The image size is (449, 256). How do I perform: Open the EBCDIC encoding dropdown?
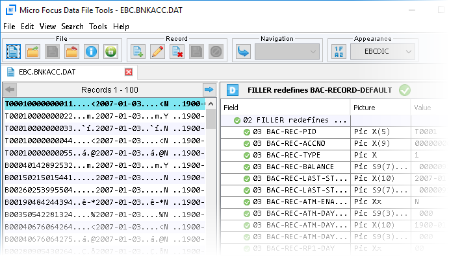[x=383, y=52]
